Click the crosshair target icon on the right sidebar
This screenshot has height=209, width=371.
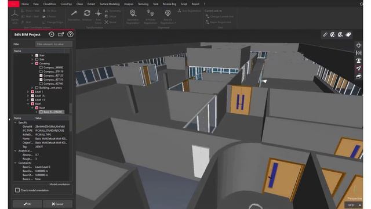(x=359, y=45)
